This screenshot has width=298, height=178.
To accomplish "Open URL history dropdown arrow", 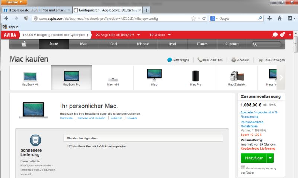I will coord(199,18).
